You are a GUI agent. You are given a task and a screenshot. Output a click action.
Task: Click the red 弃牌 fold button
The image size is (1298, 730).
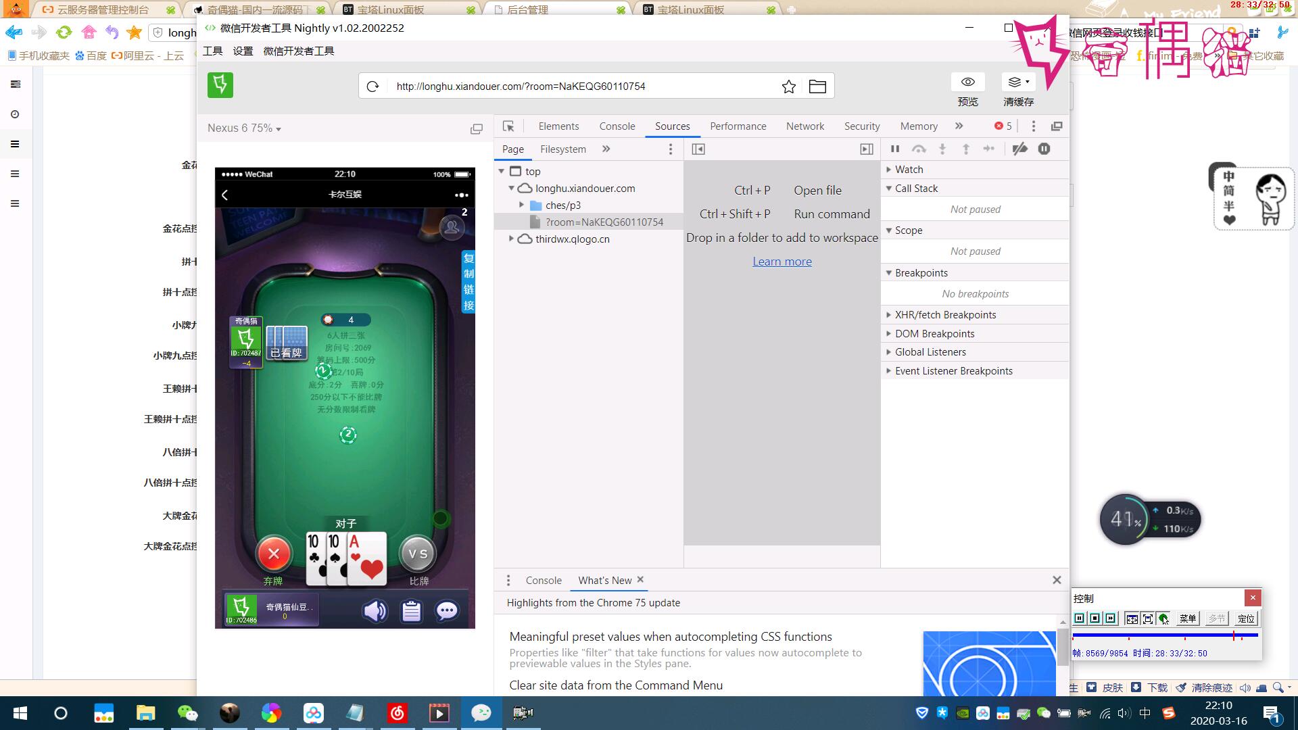click(274, 554)
